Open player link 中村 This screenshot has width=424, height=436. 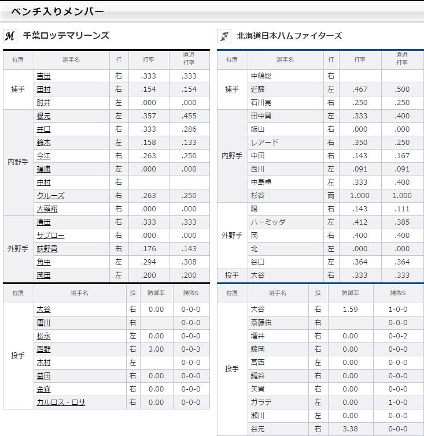click(44, 182)
